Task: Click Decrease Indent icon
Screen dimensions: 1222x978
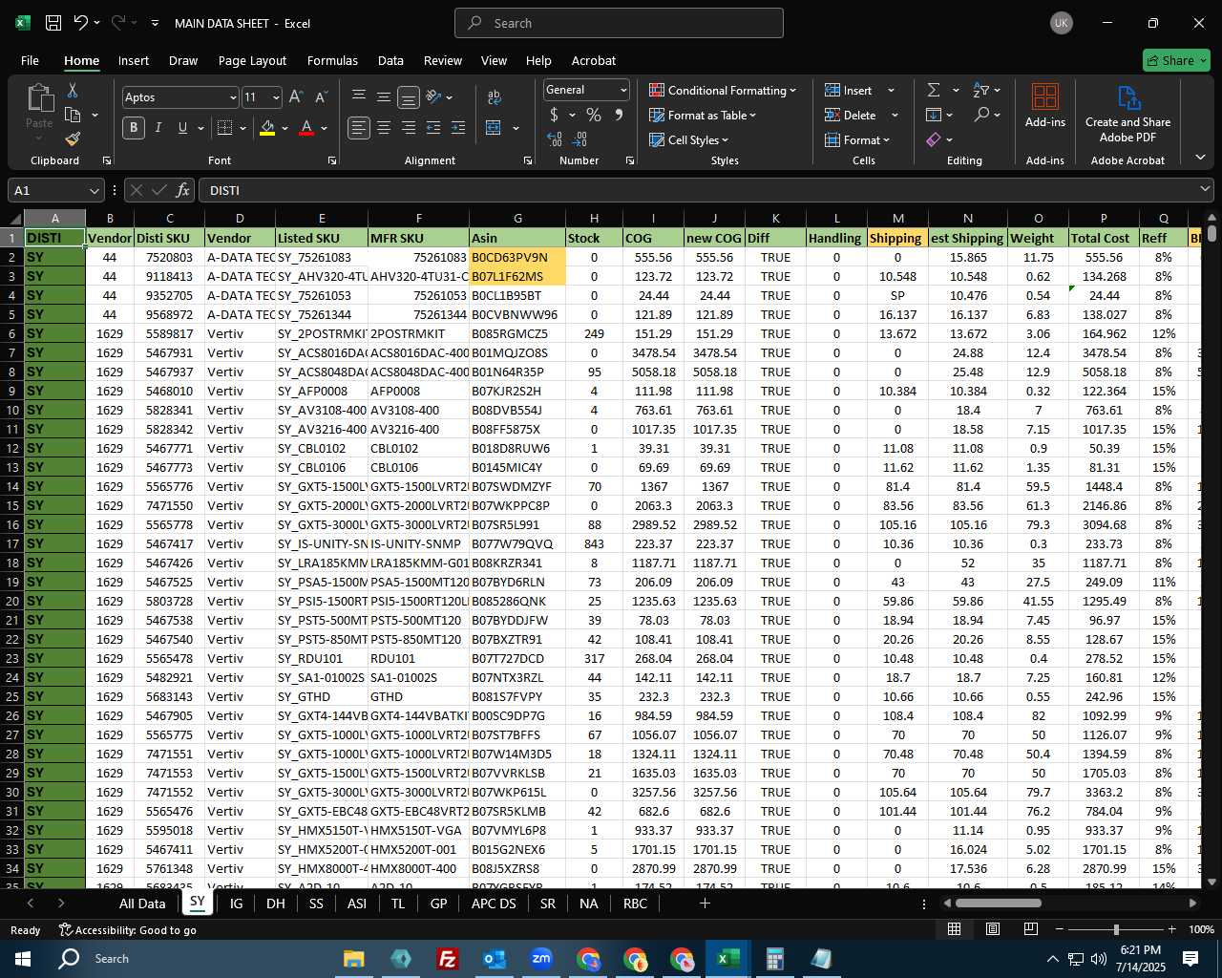Action: point(433,128)
